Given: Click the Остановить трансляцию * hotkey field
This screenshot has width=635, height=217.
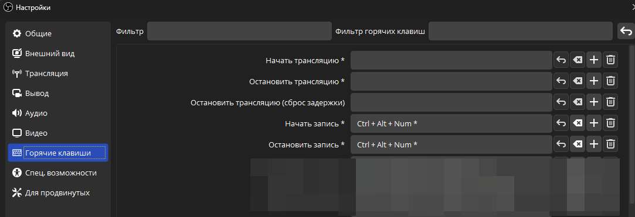Looking at the screenshot, I should pyautogui.click(x=451, y=81).
